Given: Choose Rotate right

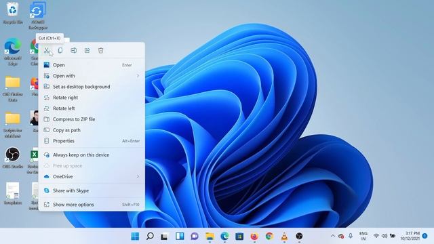Looking at the screenshot, I should pyautogui.click(x=92, y=98).
